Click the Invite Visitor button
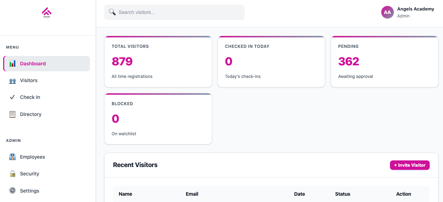Screen dimensions: 443x202 [410, 165]
